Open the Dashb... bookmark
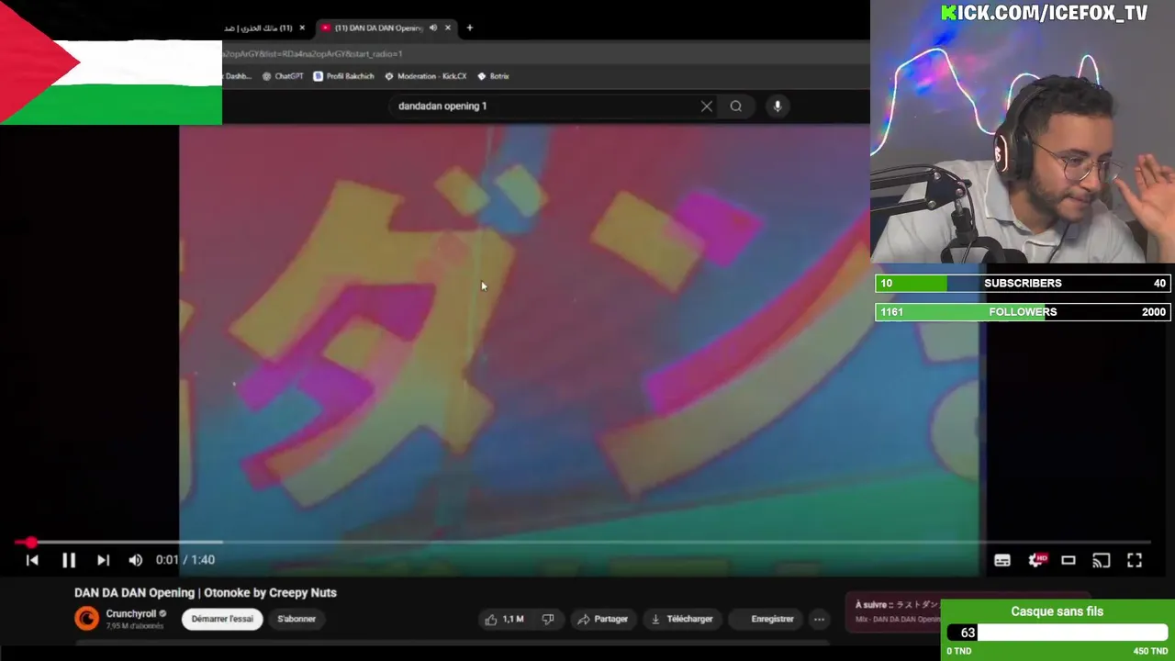The height and width of the screenshot is (661, 1175). click(238, 76)
